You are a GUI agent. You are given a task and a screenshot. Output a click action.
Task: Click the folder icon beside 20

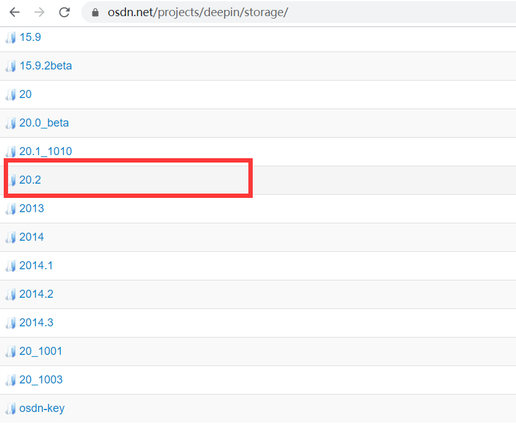point(11,95)
